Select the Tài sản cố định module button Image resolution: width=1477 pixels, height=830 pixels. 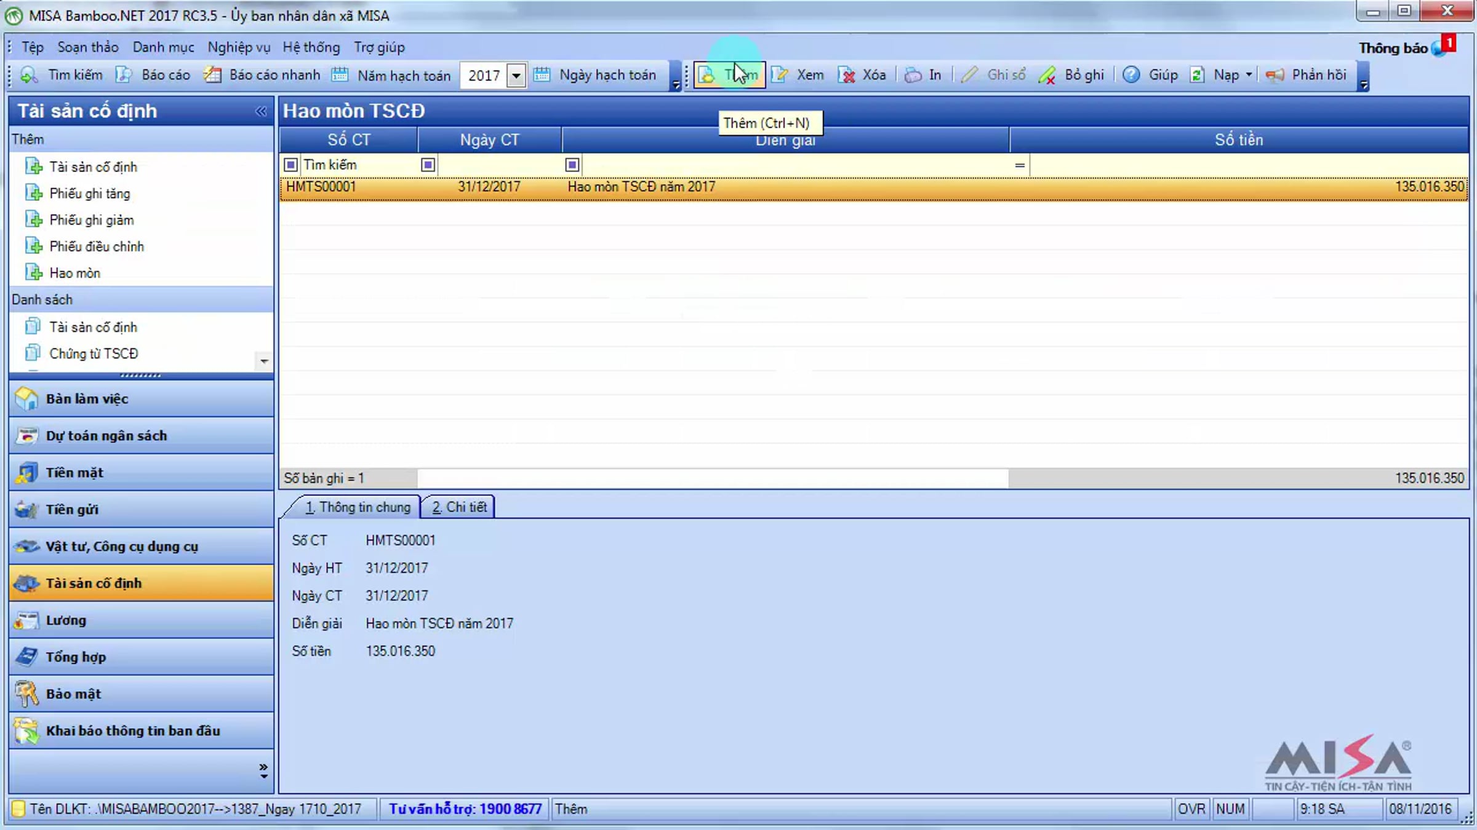(x=142, y=583)
